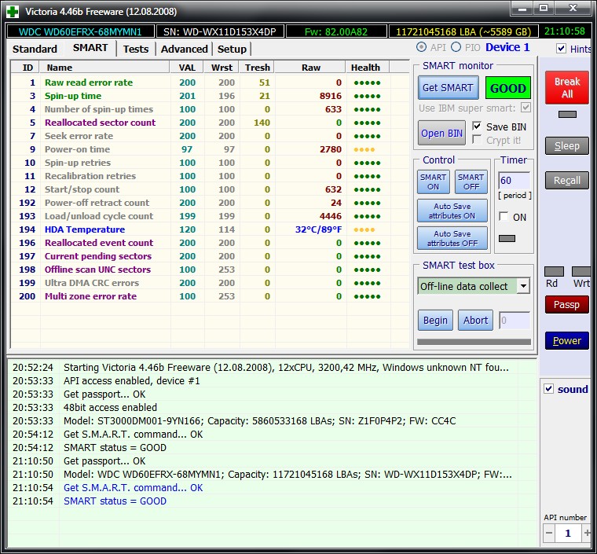Select the HDA Temperature attribute row

coord(85,229)
